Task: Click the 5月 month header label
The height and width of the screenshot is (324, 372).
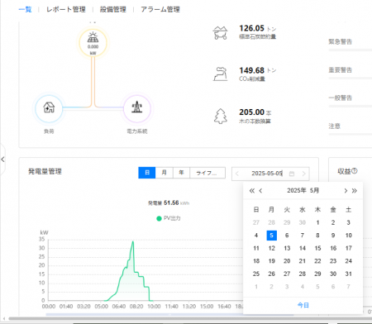Action: pyautogui.click(x=314, y=191)
